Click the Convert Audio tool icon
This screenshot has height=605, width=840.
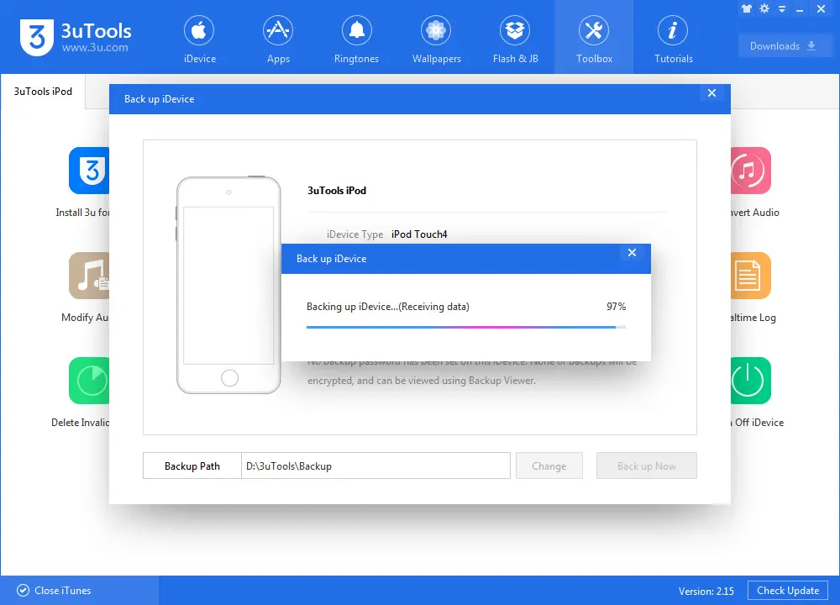[x=749, y=171]
